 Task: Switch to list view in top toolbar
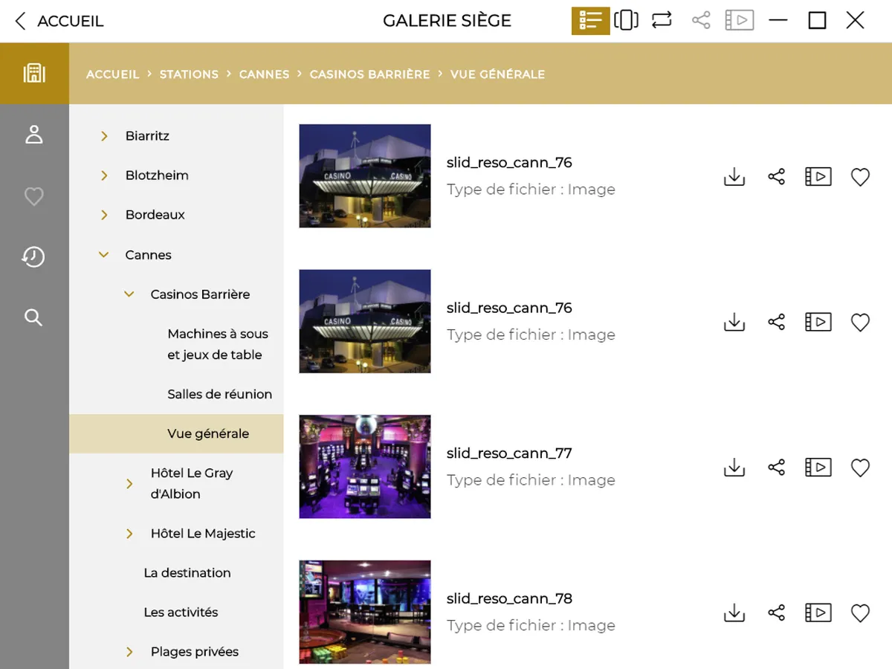(590, 21)
